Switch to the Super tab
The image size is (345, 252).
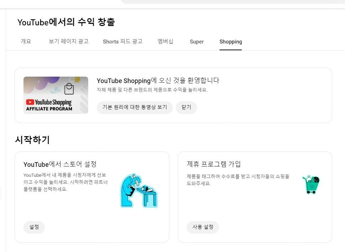coord(197,42)
